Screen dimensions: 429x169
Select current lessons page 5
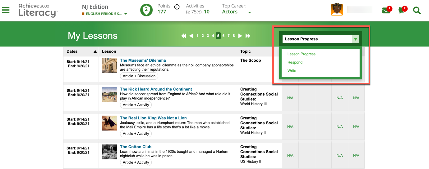pyautogui.click(x=218, y=36)
